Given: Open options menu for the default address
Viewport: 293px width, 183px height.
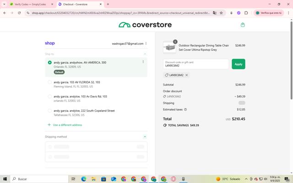Looking at the screenshot, I should 143,62.
